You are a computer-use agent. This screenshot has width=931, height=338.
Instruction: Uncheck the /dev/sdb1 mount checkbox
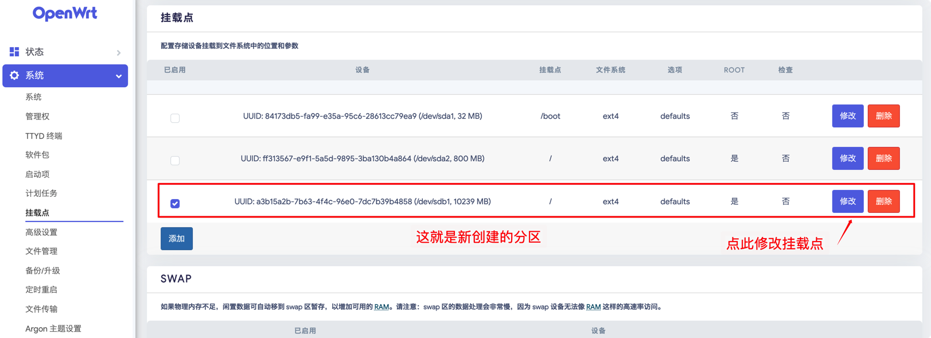tap(175, 204)
